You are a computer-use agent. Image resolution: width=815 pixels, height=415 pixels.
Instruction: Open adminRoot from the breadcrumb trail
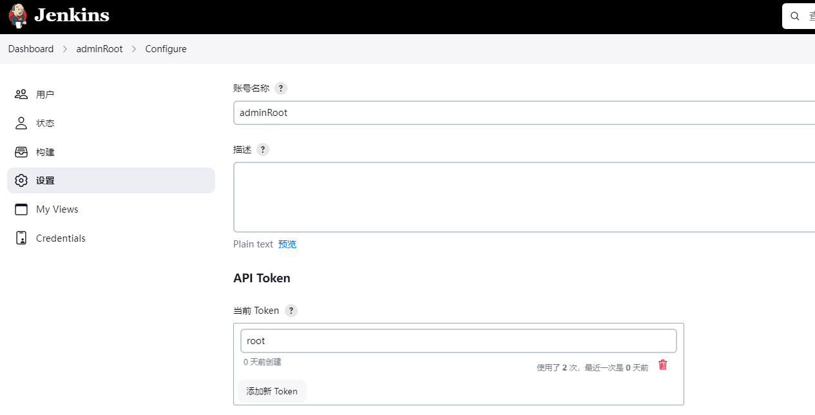click(x=99, y=48)
